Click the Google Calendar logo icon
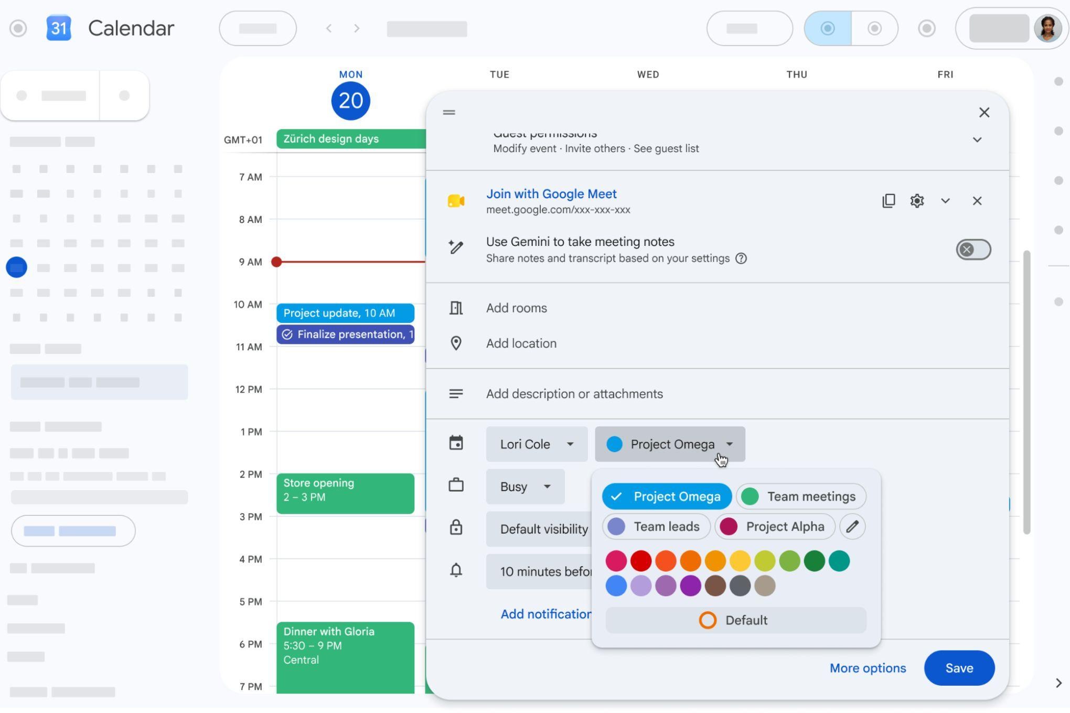Viewport: 1070px width, 713px height. tap(59, 28)
